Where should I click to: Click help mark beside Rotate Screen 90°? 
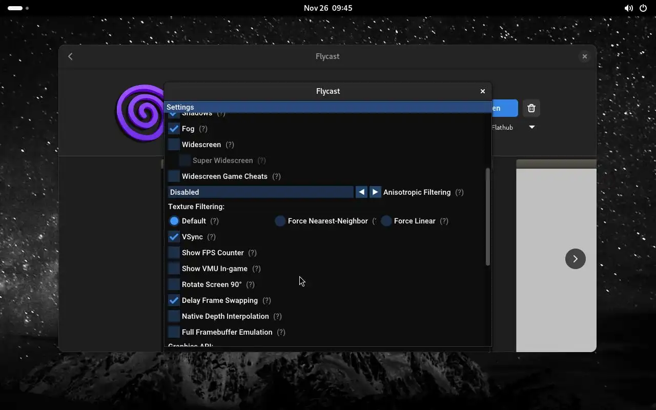(x=251, y=284)
